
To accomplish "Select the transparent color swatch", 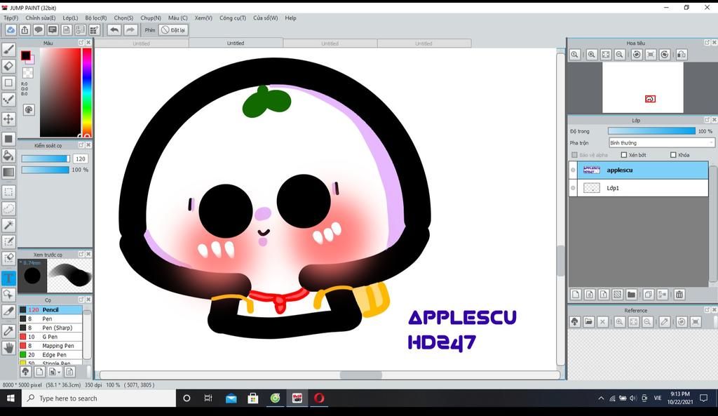I will tap(27, 73).
